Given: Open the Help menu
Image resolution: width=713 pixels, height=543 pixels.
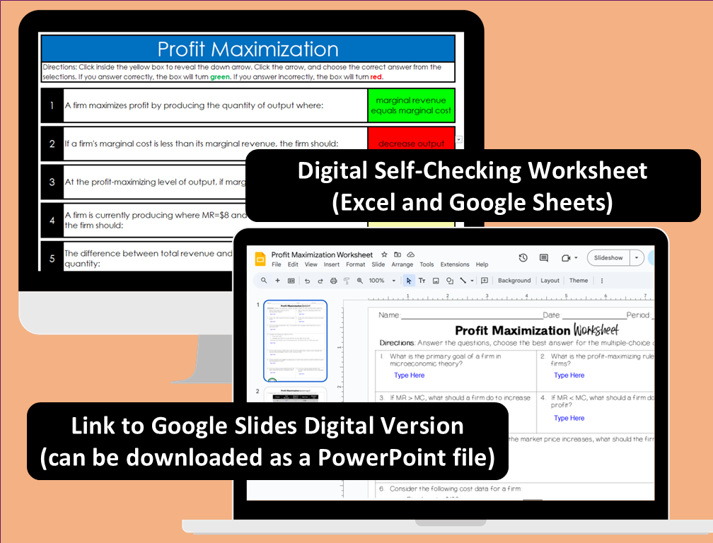Looking at the screenshot, I should 482,264.
